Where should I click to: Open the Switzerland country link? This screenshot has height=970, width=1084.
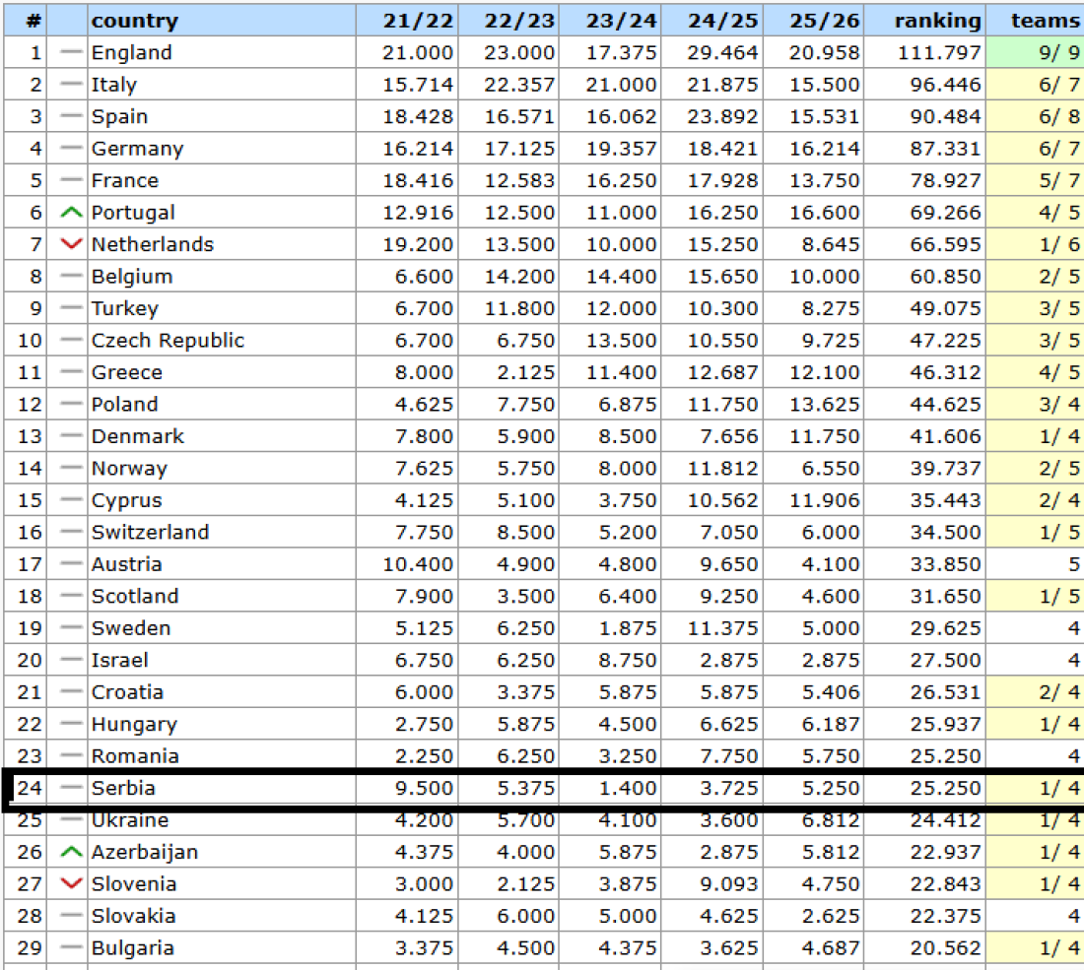click(x=150, y=533)
